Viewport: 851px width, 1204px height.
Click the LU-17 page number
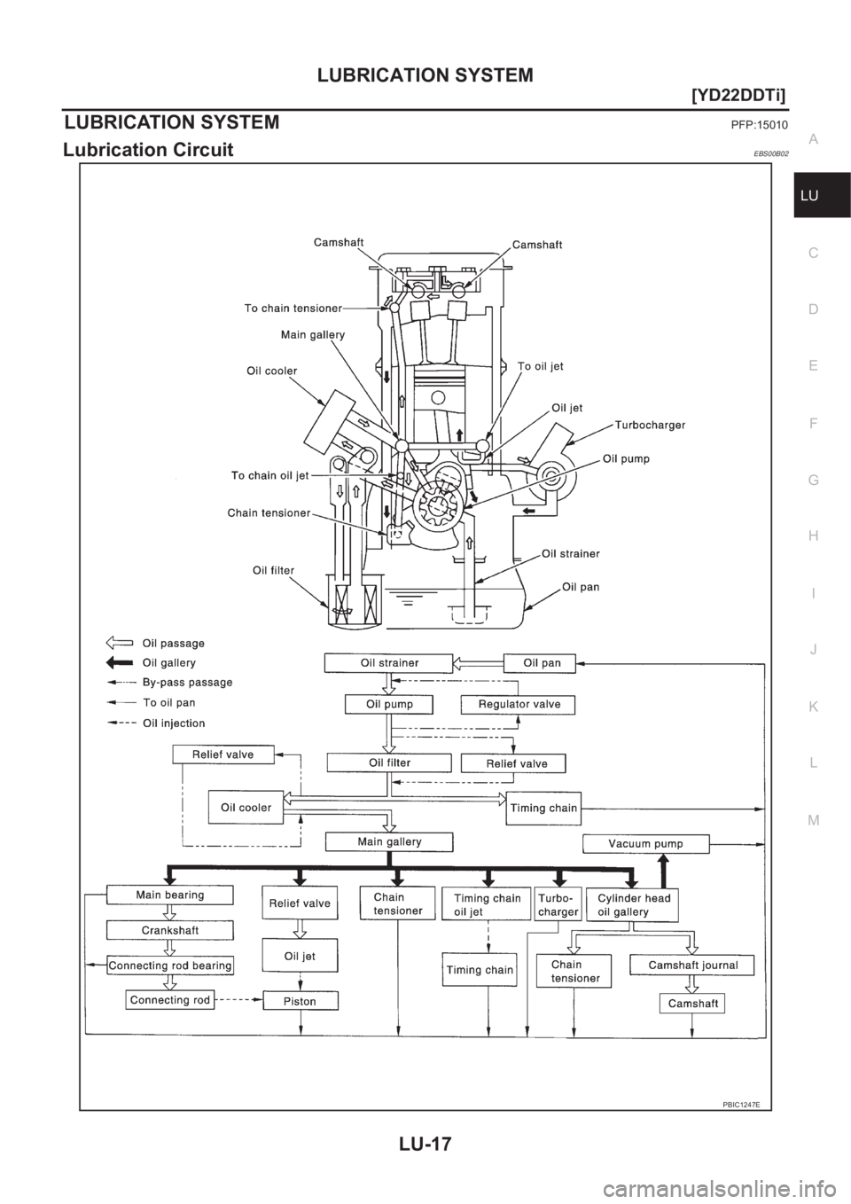425,1145
